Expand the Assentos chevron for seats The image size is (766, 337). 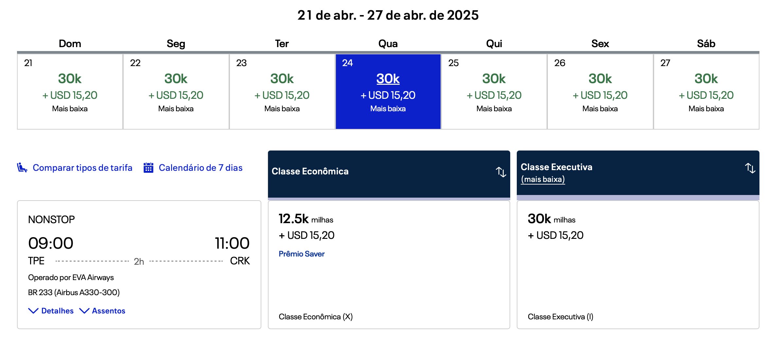(84, 311)
